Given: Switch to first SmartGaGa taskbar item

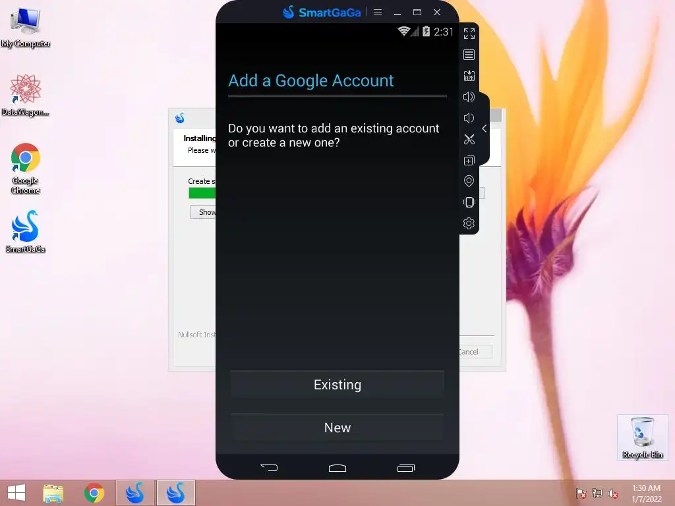Looking at the screenshot, I should (x=134, y=493).
